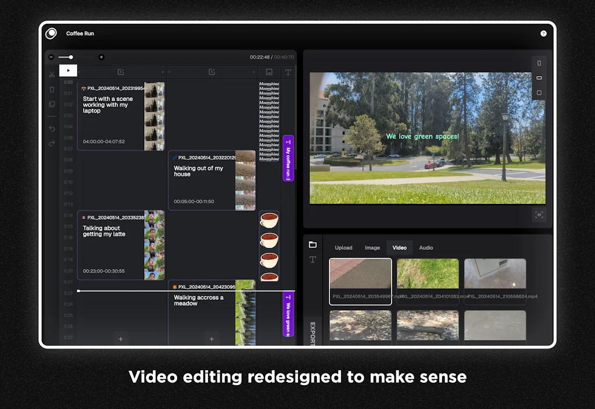Select the scissors cut tool

[52, 74]
